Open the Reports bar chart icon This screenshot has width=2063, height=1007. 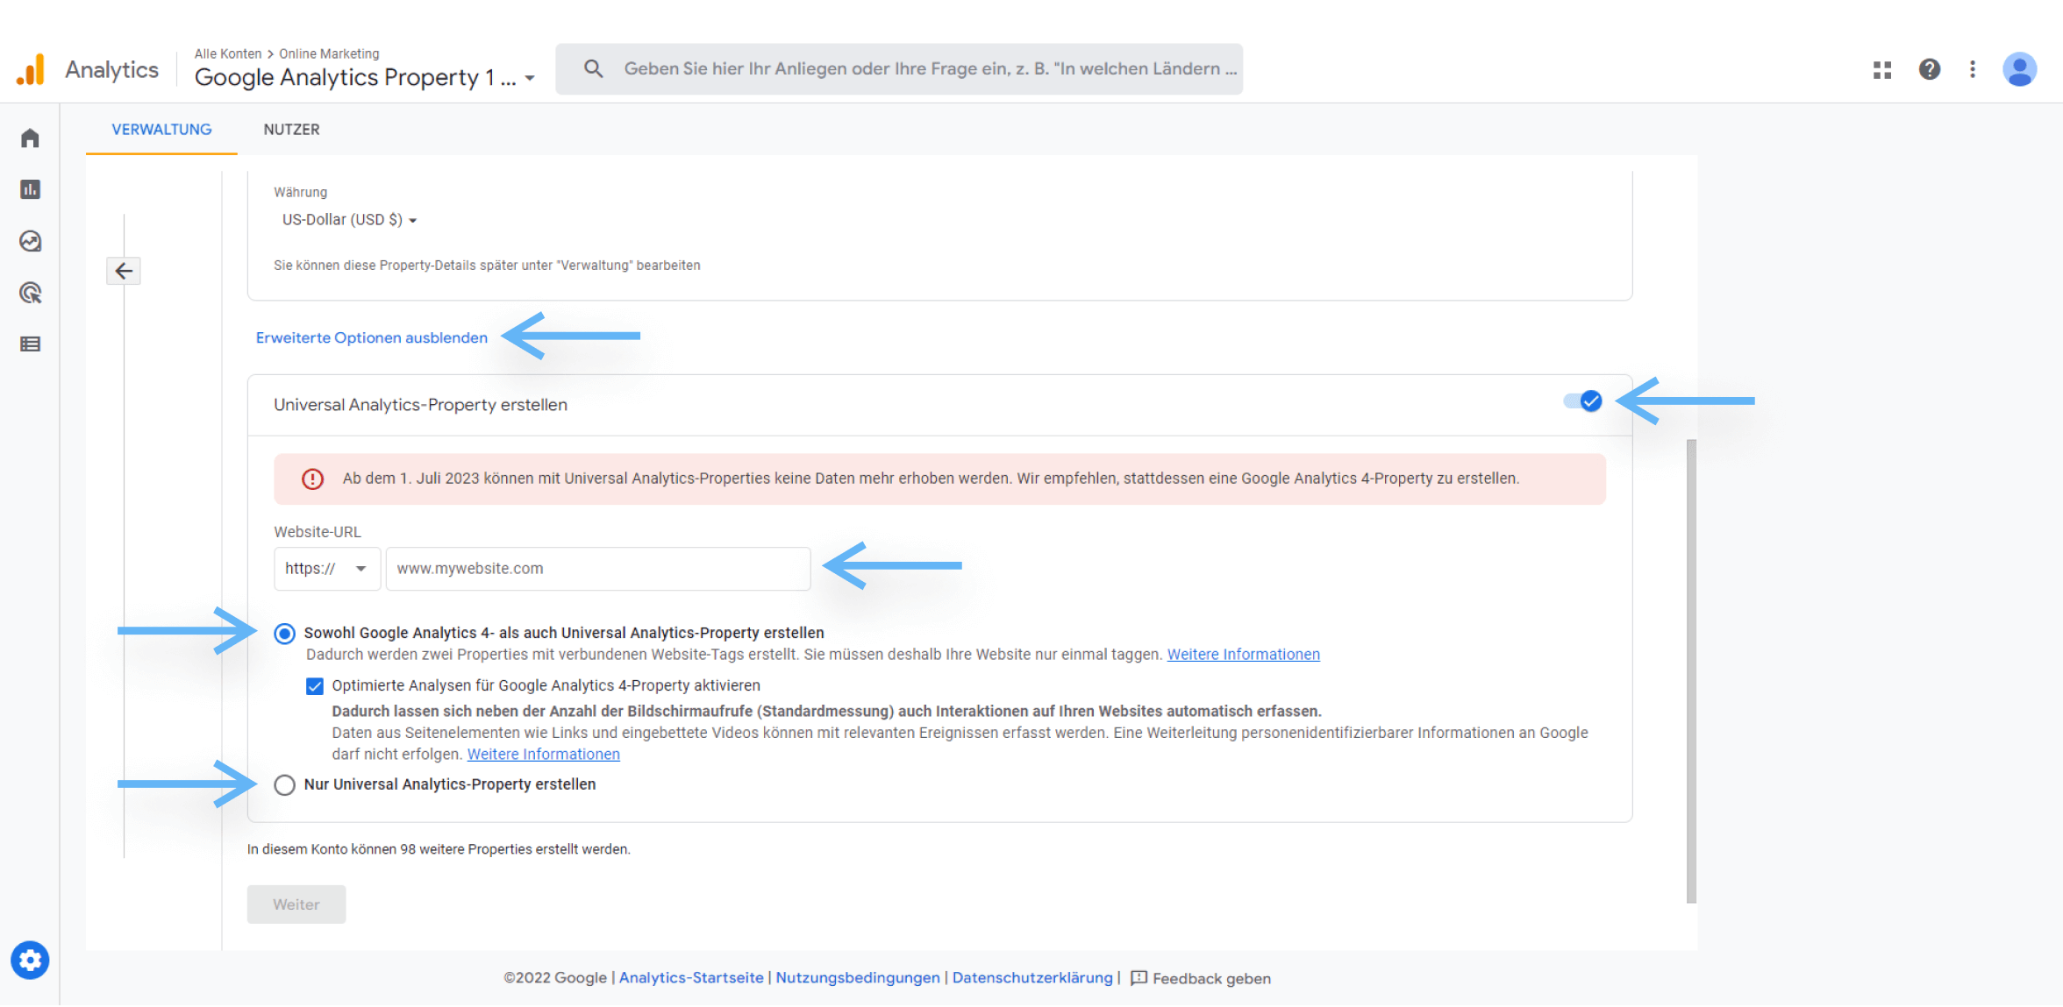tap(30, 189)
